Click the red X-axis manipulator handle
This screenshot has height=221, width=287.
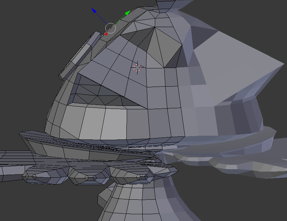106,34
